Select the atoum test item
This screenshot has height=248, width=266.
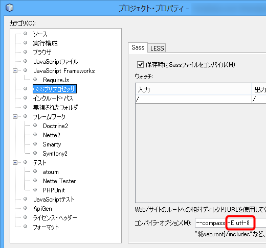click(x=51, y=172)
